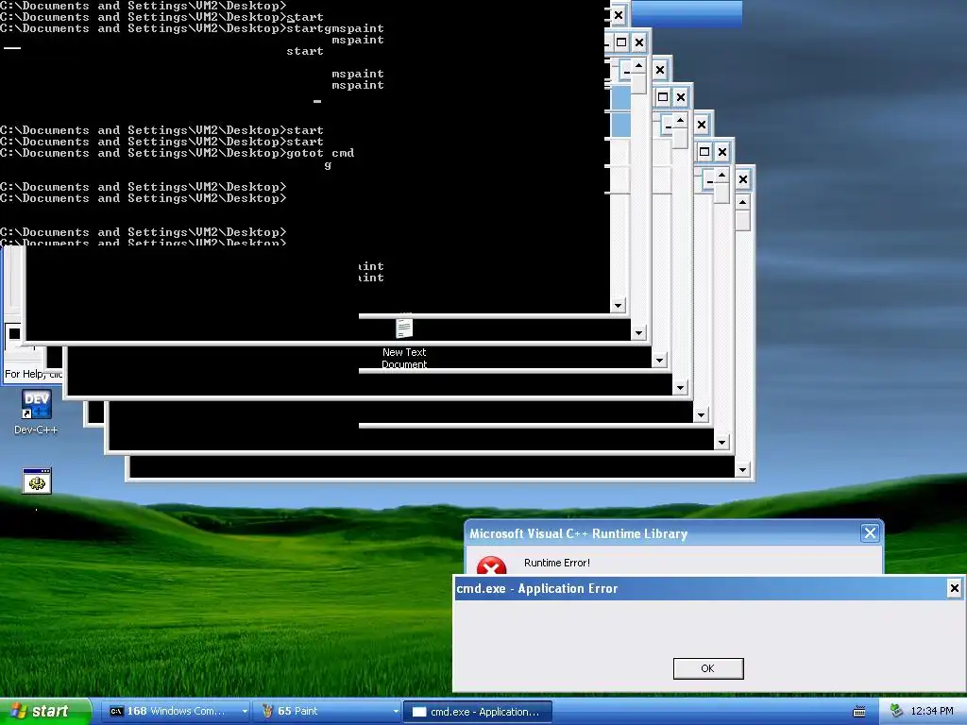
Task: Expand the Windows Command group dropdown arrow
Action: pos(245,712)
